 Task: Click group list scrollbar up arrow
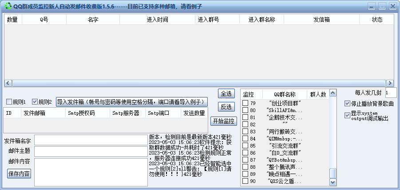point(333,93)
